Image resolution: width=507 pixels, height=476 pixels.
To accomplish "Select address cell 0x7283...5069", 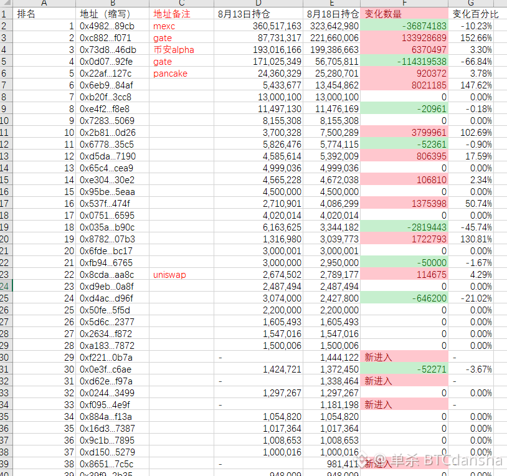I will point(112,121).
